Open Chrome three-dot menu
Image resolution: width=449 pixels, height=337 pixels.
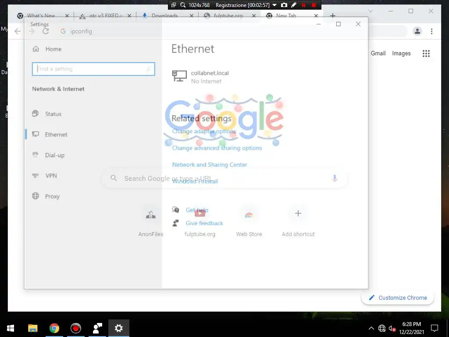click(x=431, y=31)
